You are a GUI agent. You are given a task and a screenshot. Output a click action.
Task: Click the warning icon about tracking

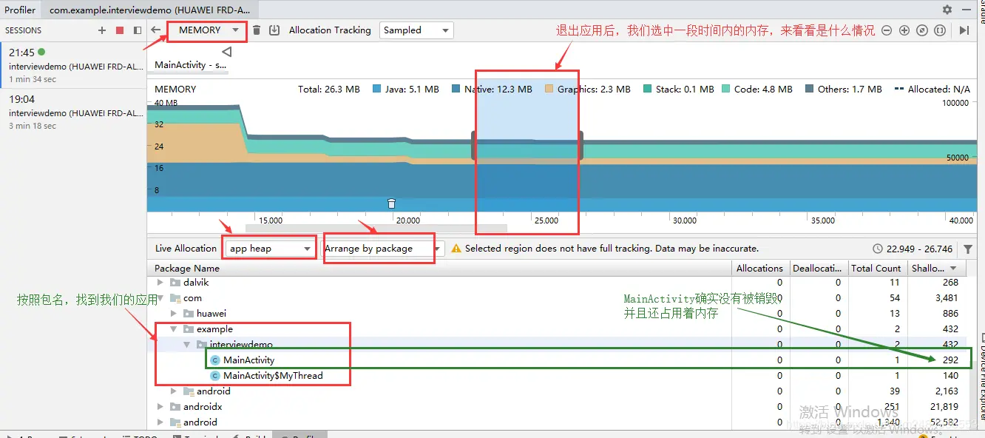click(x=456, y=249)
